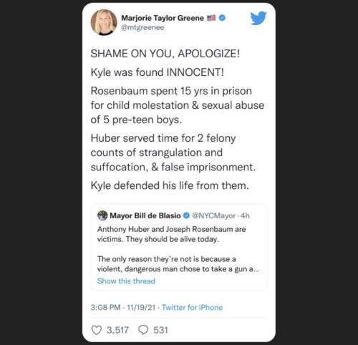Click the 4h quoted tweet timestamp
The height and width of the screenshot is (345, 358).
click(245, 215)
